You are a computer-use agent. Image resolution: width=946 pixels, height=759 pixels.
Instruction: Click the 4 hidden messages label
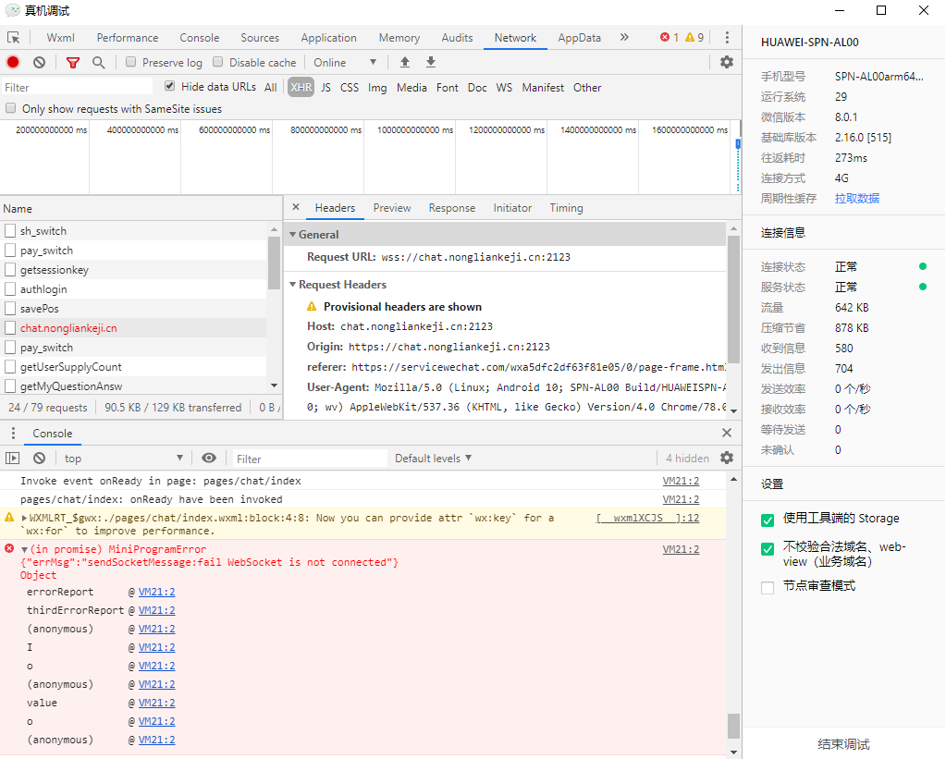(x=687, y=459)
